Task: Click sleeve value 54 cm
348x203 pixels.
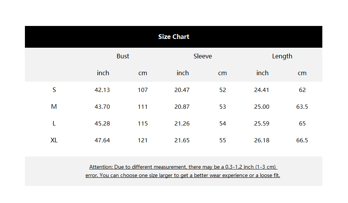Action: coord(223,124)
